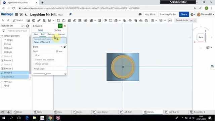
Task: Select the Loft tool
Action: [x=44, y=20]
